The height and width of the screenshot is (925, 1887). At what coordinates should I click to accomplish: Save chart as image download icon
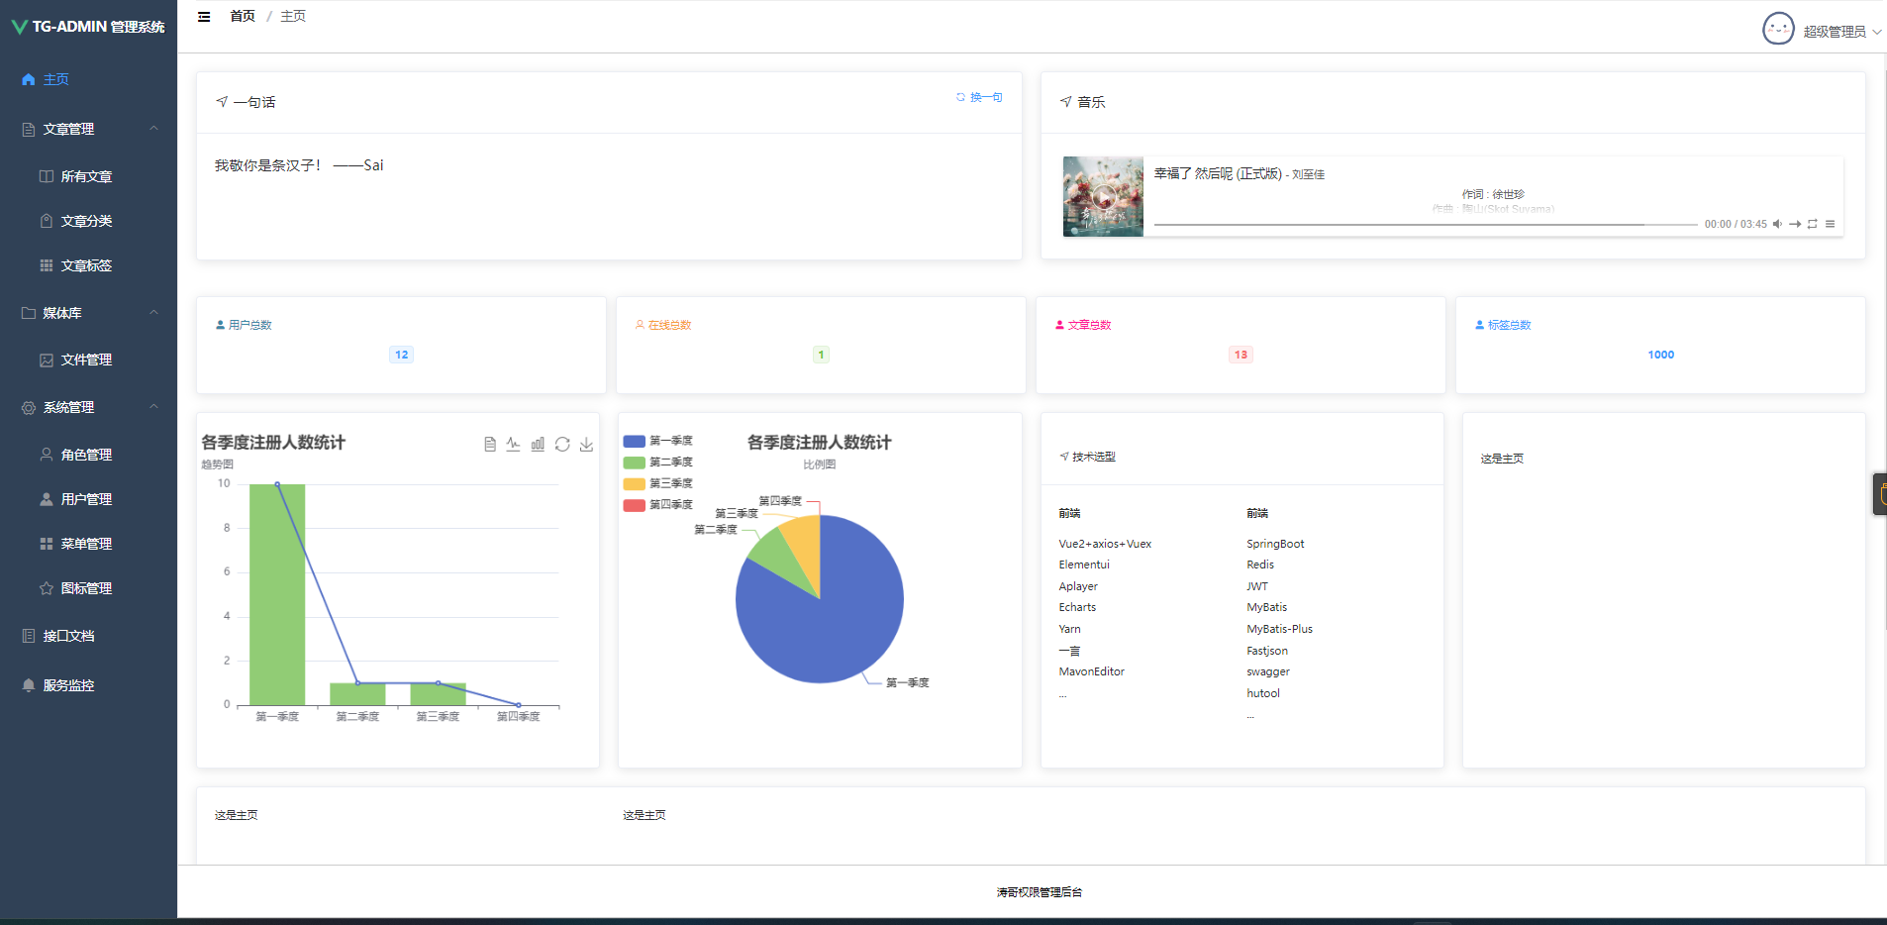point(586,445)
